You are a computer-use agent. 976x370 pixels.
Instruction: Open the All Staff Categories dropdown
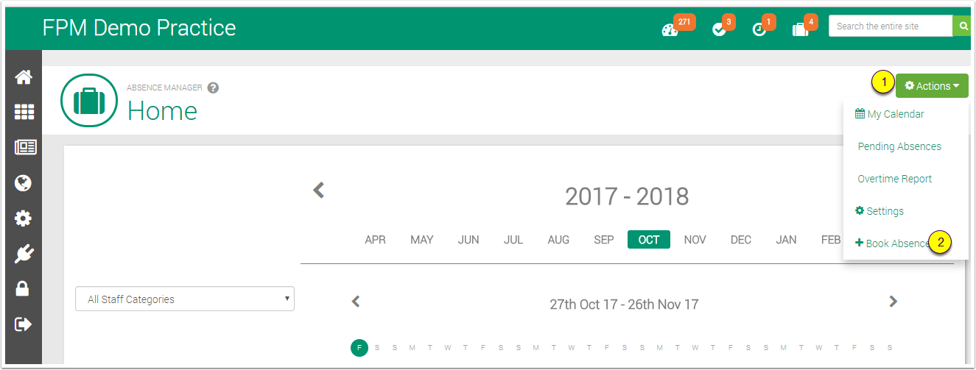[184, 299]
